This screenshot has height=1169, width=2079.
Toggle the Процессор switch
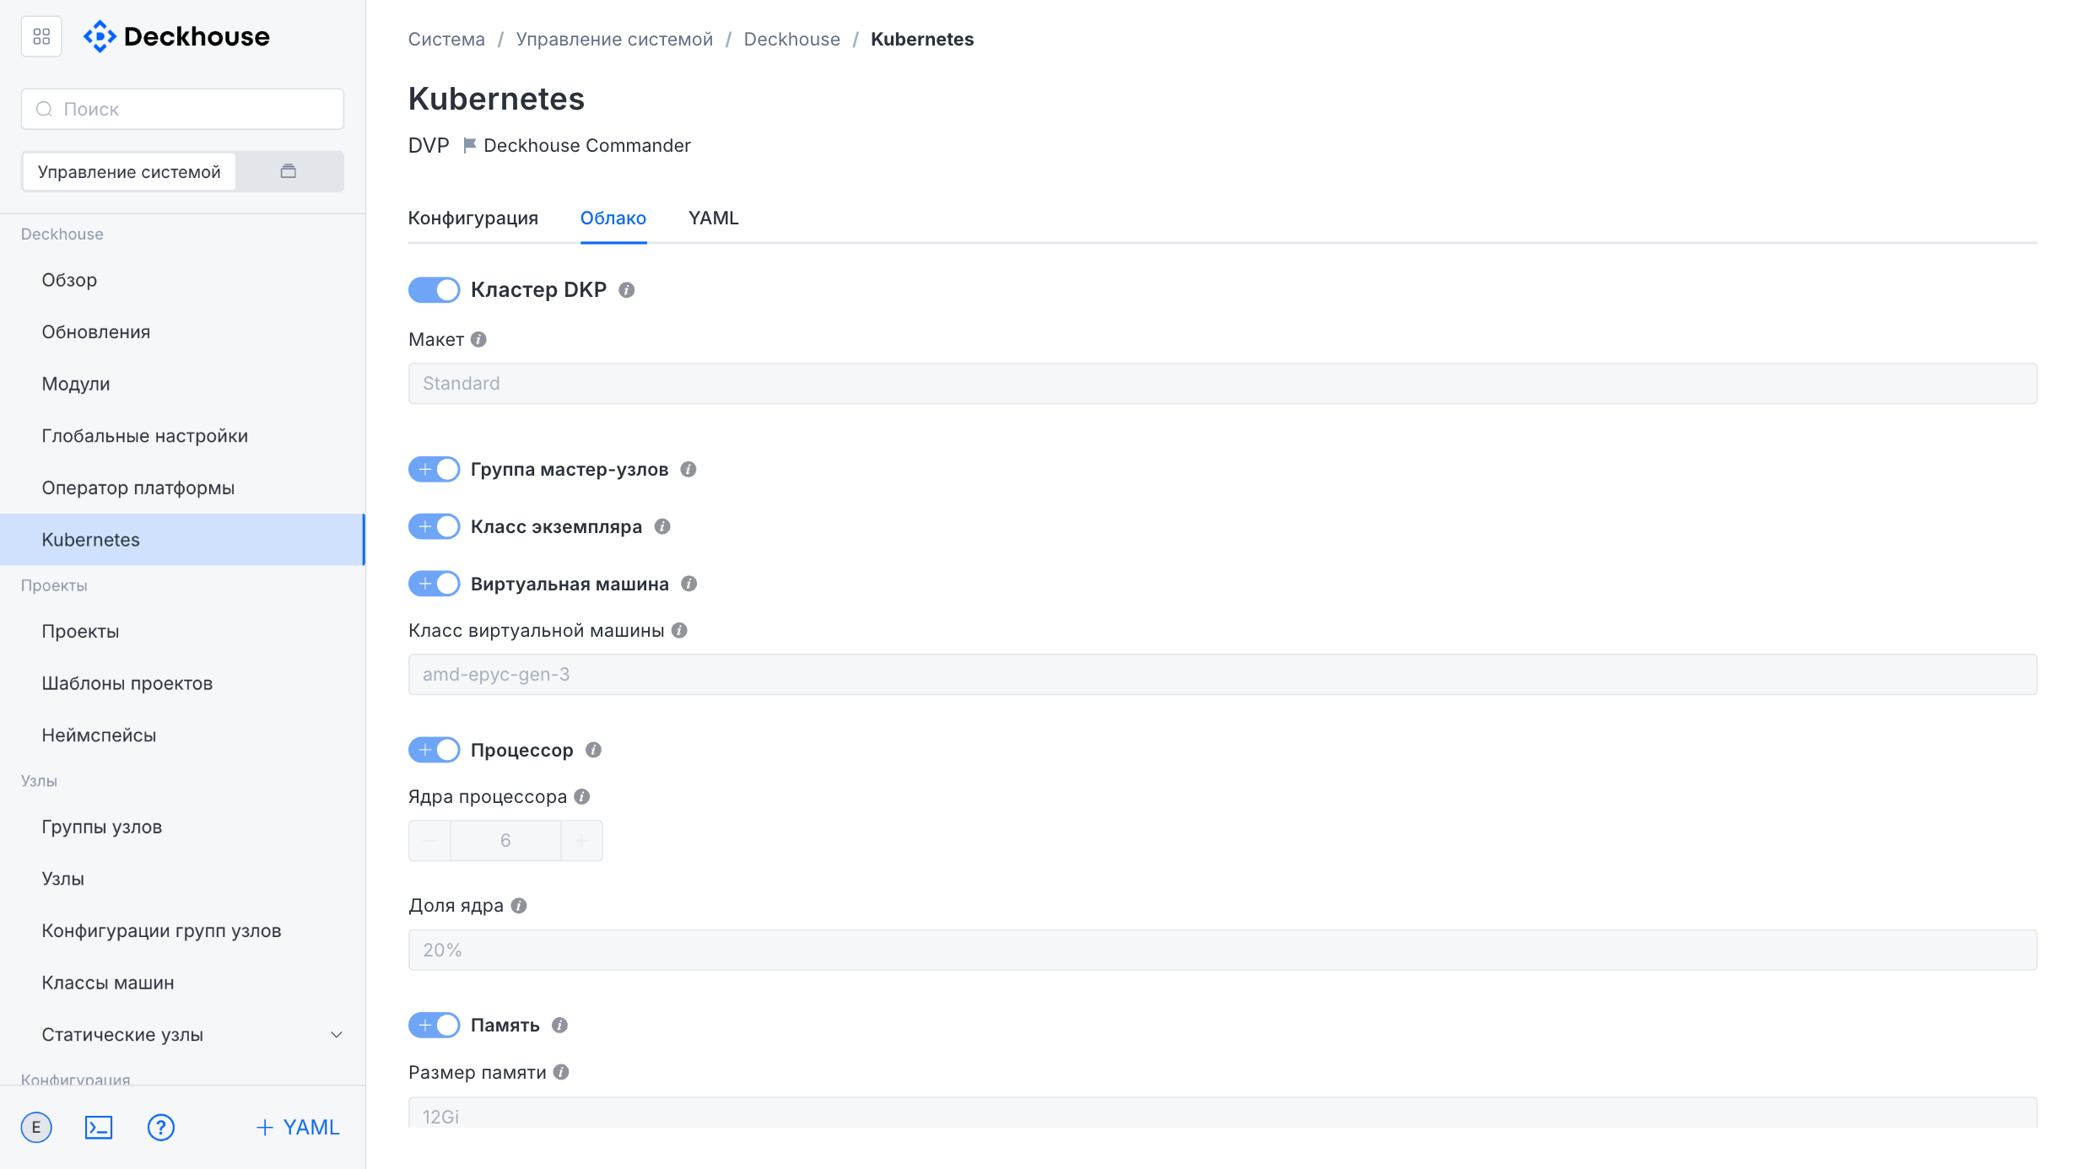point(435,750)
